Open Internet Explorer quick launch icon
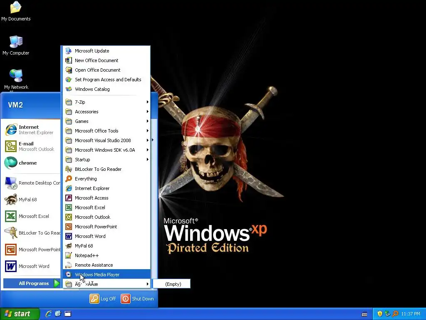The image size is (426, 320). click(x=49, y=314)
